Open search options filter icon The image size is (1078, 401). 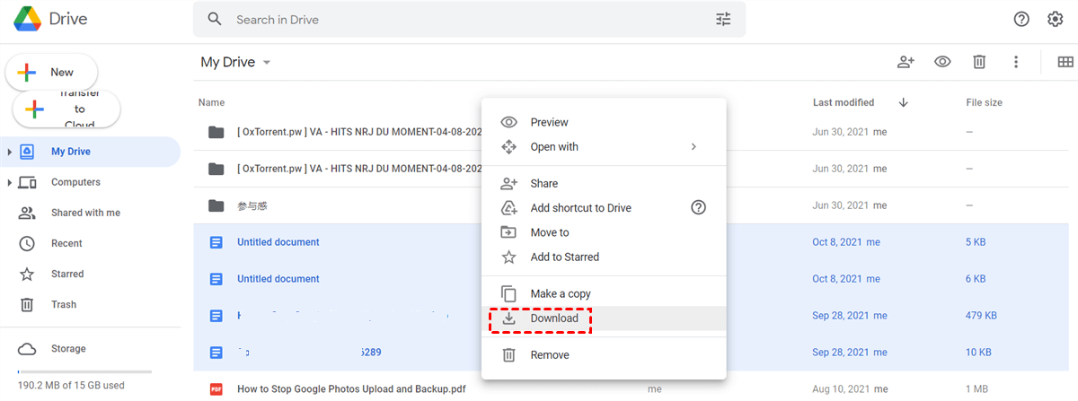723,19
